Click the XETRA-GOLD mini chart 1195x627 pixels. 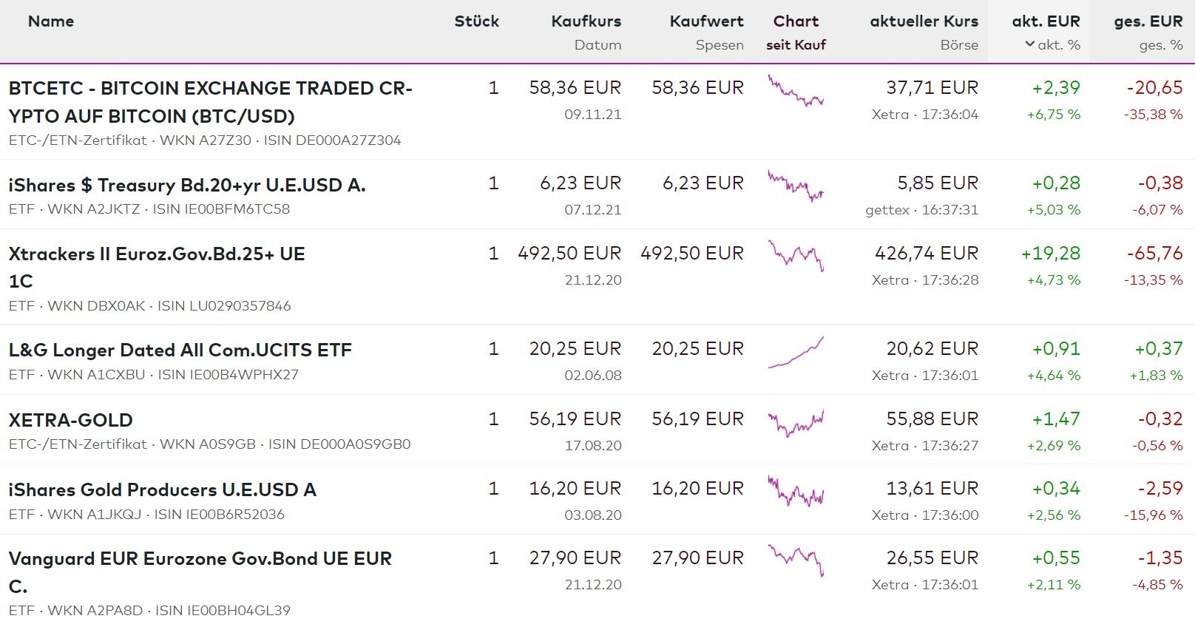(796, 423)
